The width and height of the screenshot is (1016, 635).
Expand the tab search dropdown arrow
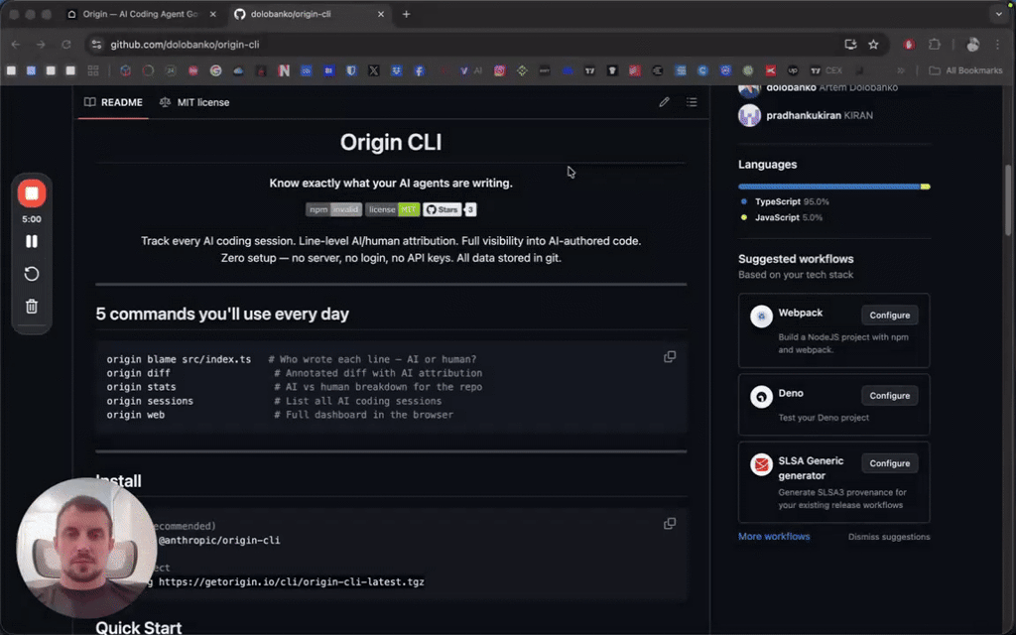click(x=998, y=14)
